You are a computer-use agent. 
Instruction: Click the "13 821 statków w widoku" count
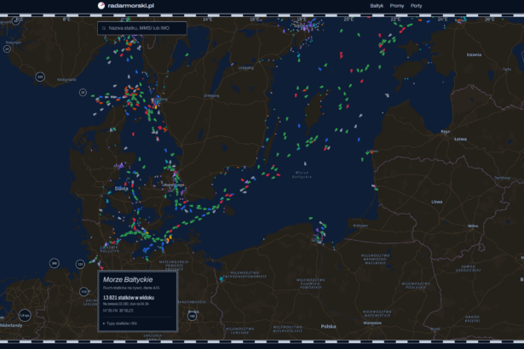point(129,298)
